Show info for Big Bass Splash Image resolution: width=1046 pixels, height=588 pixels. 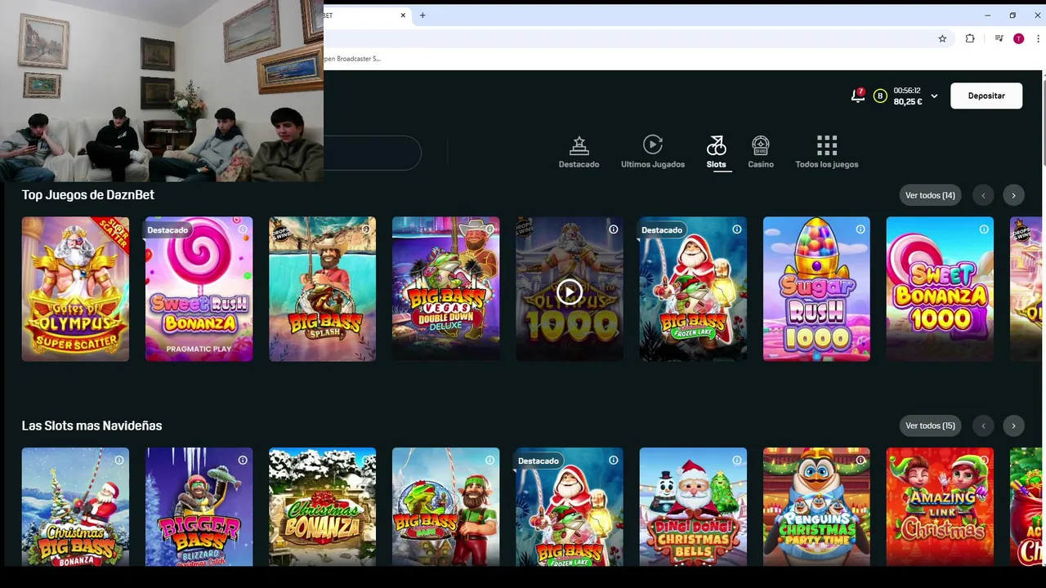[x=366, y=229]
